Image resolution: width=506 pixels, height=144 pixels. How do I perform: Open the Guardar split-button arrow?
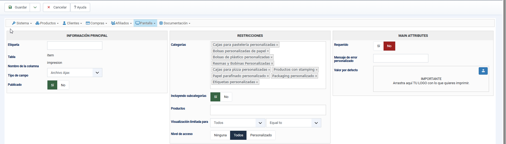[35, 7]
